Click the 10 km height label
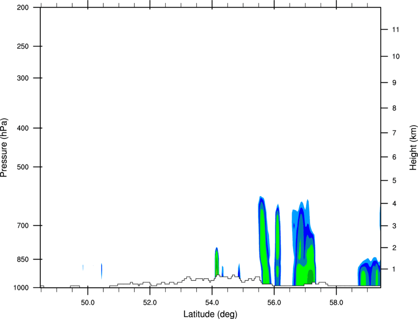Screen dimensions: 418x319 [396, 56]
